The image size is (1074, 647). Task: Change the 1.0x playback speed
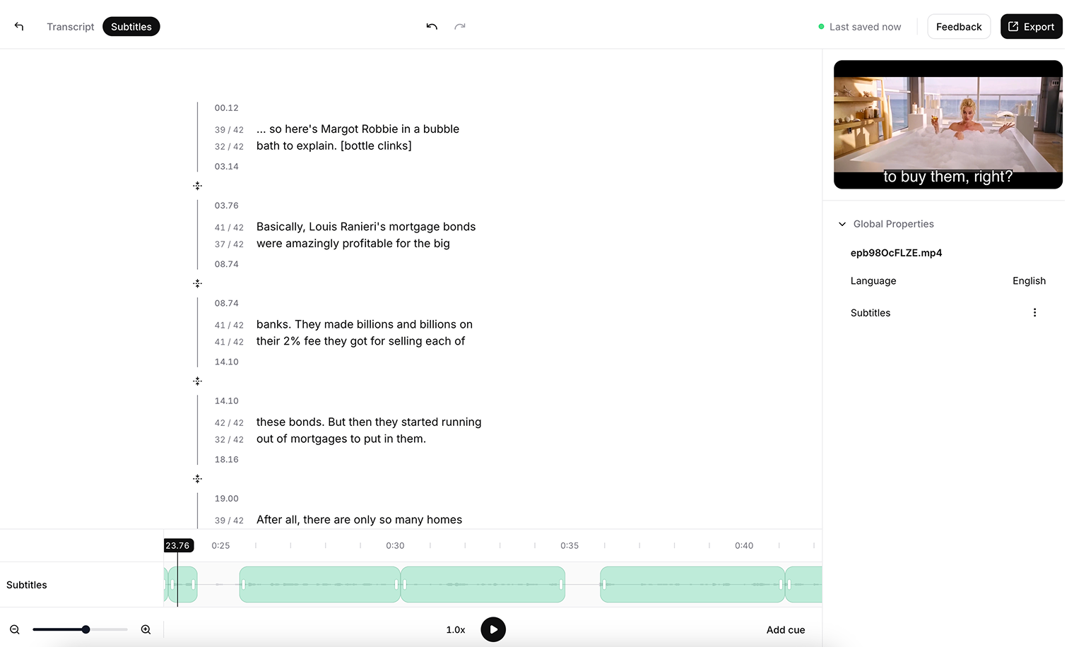point(456,630)
